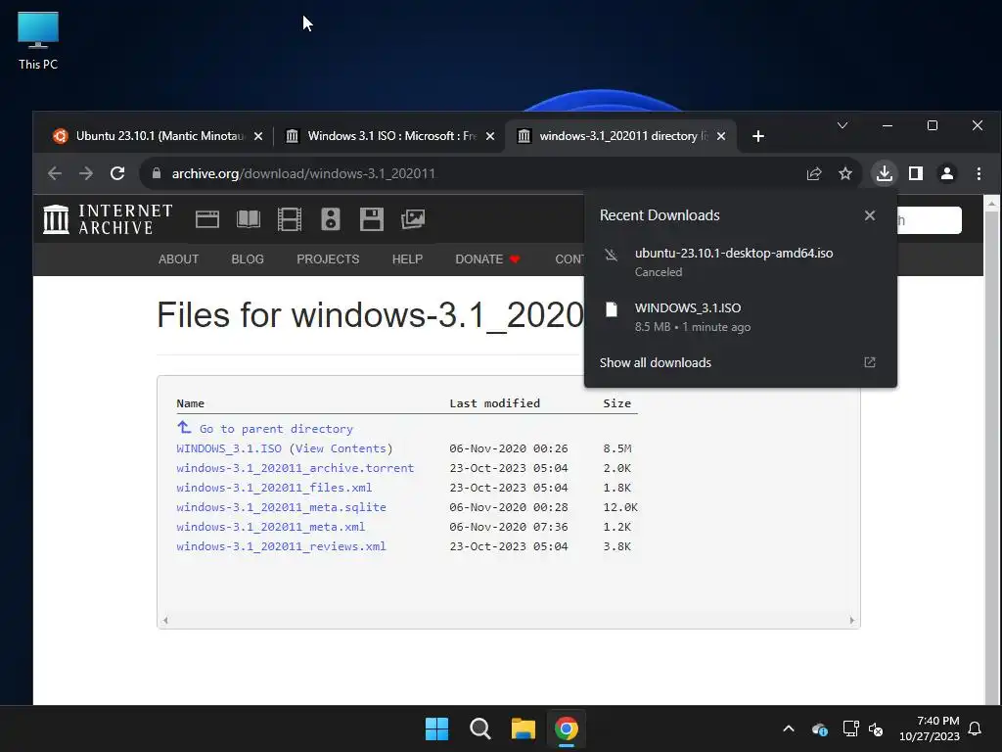Bookmark this page with star

[844, 173]
